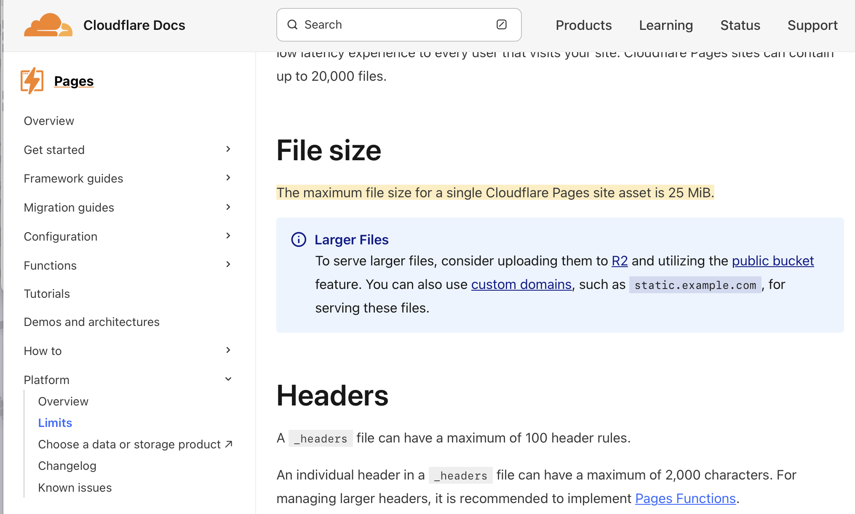855x514 pixels.
Task: Open the external 'Choose a data or storage product' link
Action: coord(135,444)
